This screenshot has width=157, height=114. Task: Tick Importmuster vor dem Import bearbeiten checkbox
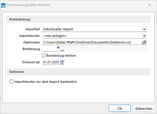pyautogui.click(x=11, y=81)
